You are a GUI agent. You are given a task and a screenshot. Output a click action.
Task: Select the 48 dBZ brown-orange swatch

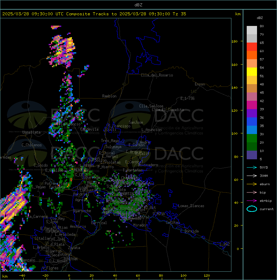[x=252, y=88]
